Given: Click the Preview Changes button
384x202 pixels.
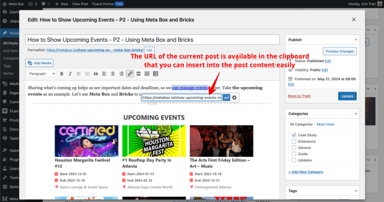Looking at the screenshot, I should (x=340, y=51).
